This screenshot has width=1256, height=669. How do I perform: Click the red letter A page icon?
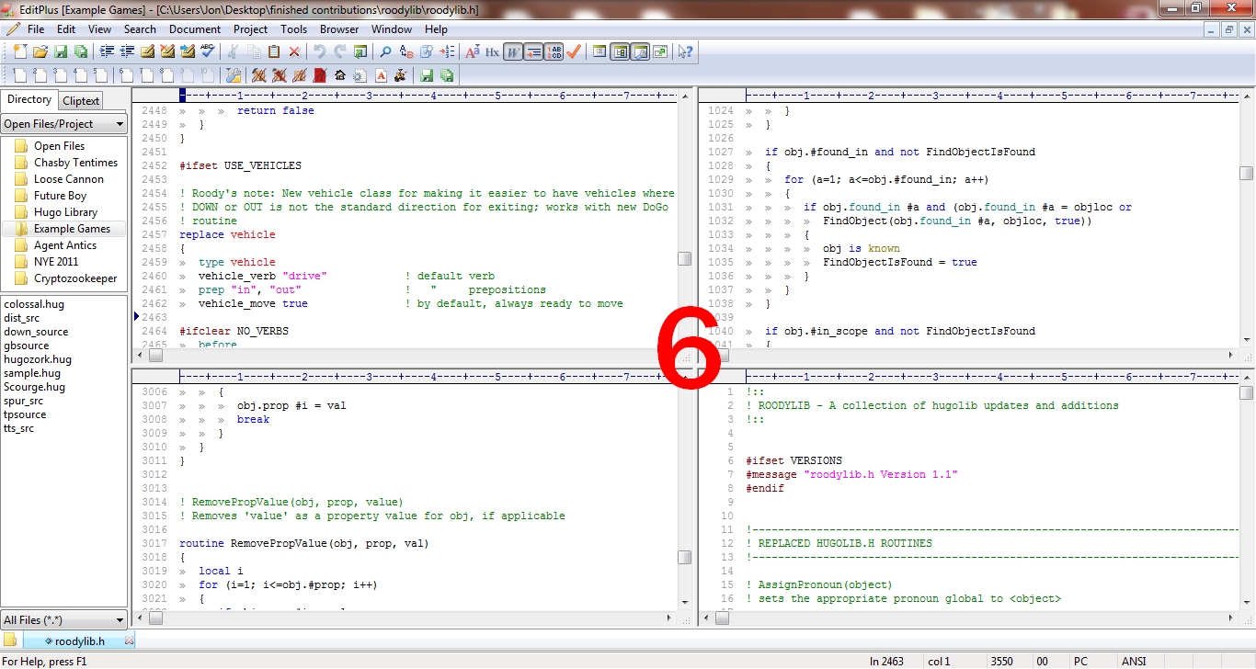[x=381, y=75]
